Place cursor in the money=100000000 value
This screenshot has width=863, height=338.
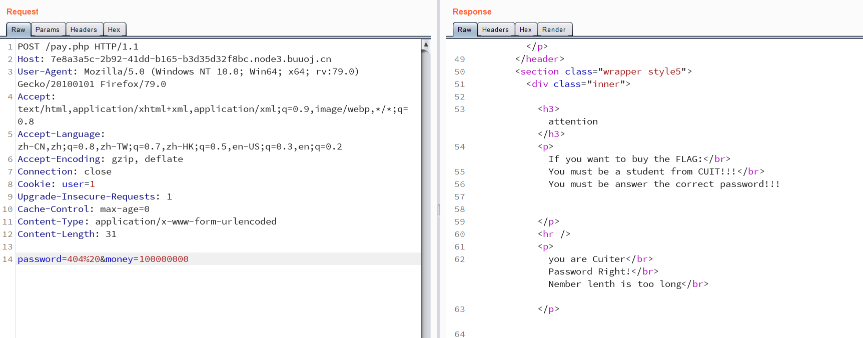(164, 259)
